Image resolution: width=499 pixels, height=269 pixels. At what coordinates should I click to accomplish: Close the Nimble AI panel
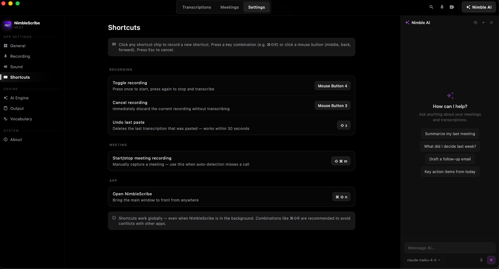coord(491,23)
